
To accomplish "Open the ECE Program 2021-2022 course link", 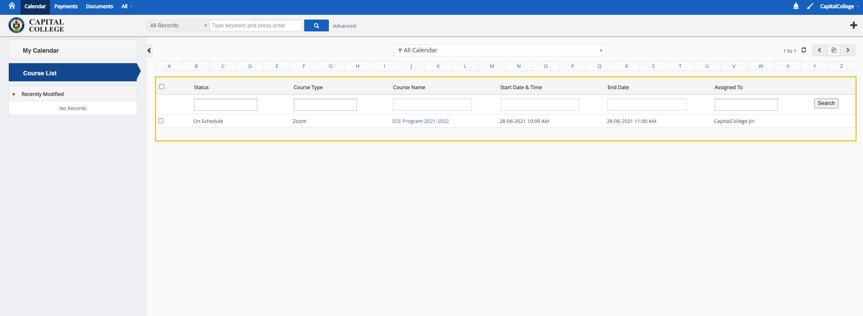I will [420, 121].
